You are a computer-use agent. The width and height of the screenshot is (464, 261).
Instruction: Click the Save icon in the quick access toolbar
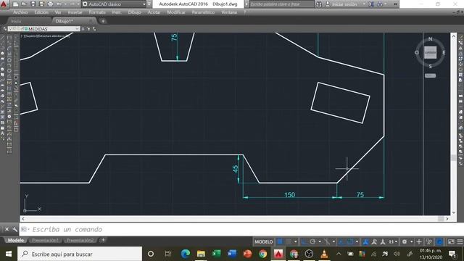33,4
